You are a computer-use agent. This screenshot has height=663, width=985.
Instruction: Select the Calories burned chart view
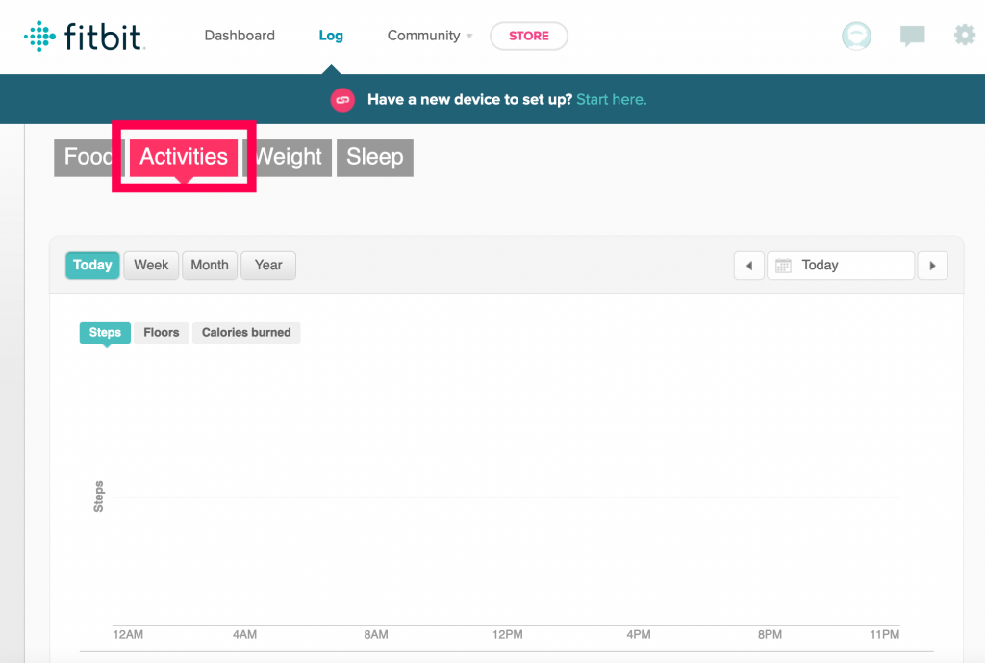246,332
